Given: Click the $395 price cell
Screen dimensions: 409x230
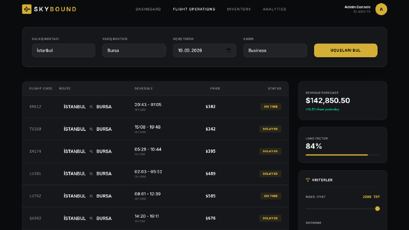Looking at the screenshot, I should pos(210,151).
